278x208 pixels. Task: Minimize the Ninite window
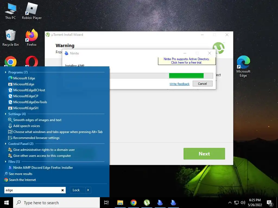tap(185, 53)
